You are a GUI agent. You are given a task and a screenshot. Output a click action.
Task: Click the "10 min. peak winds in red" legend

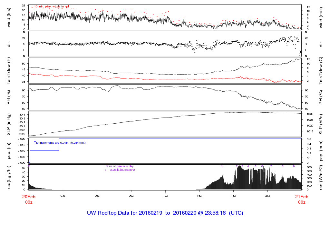click(x=52, y=6)
